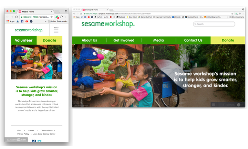
Task: Select the Desktop HD Home browser tab
Action: 95,10
